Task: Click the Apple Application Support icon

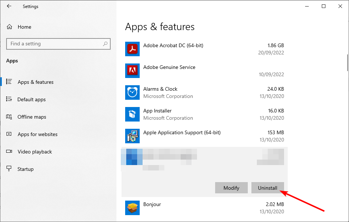Action: [x=132, y=136]
